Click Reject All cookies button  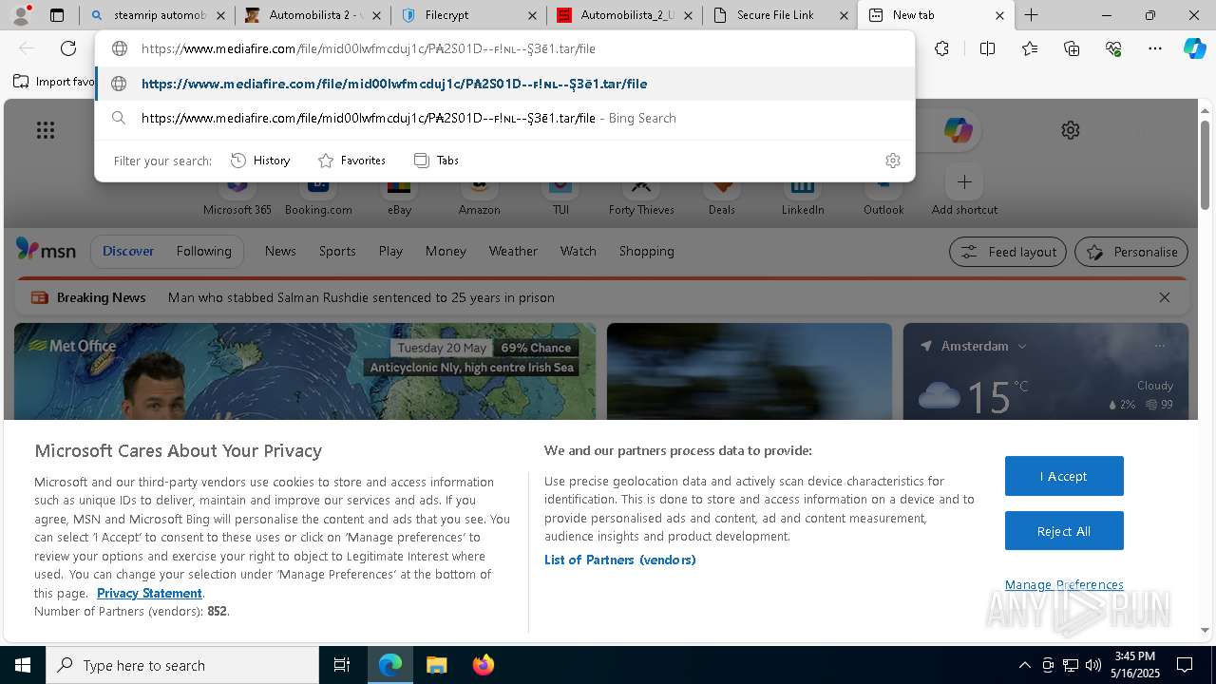(1064, 531)
